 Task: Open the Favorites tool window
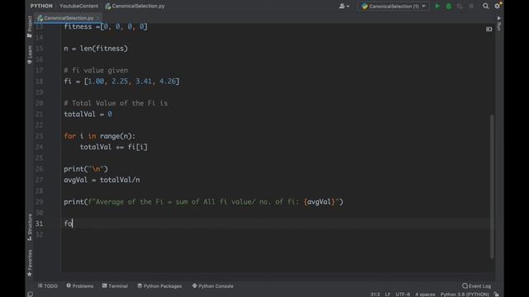click(x=30, y=263)
